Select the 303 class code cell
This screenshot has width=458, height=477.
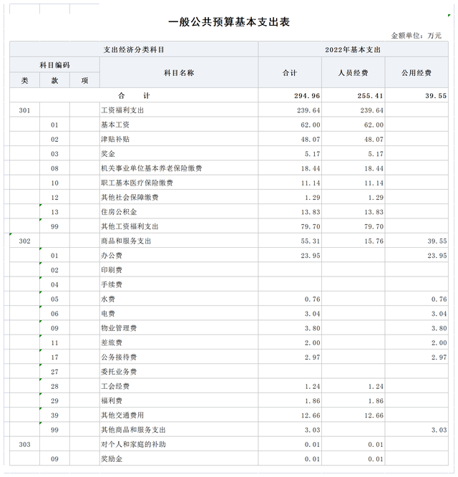[x=25, y=444]
